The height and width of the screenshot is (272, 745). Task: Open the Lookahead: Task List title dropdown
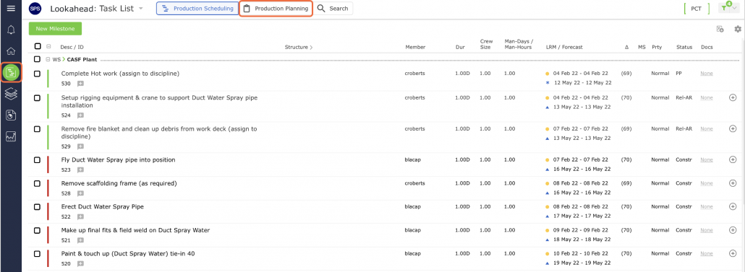pos(141,9)
